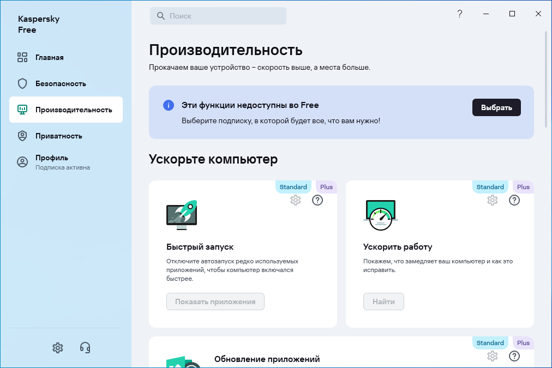
Task: Click the blue info icon in the banner
Action: pyautogui.click(x=169, y=105)
